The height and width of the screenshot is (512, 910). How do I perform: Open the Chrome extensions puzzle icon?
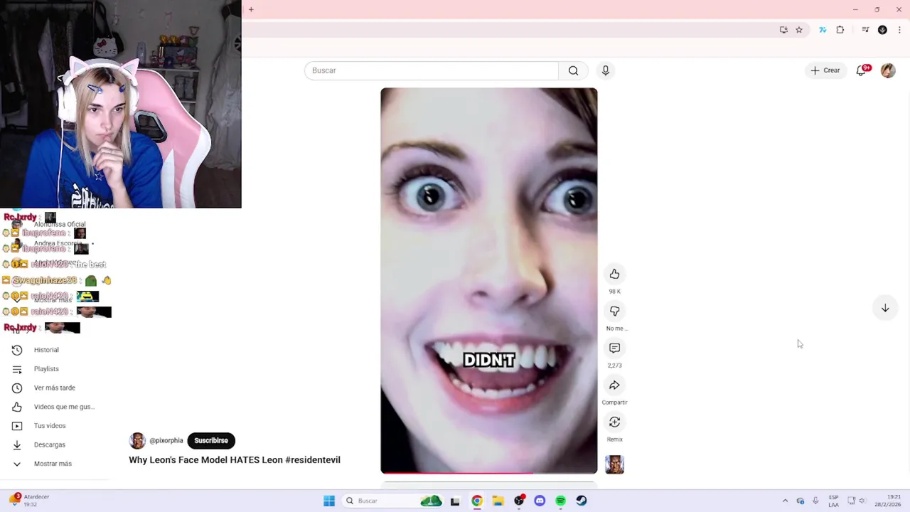(x=840, y=30)
